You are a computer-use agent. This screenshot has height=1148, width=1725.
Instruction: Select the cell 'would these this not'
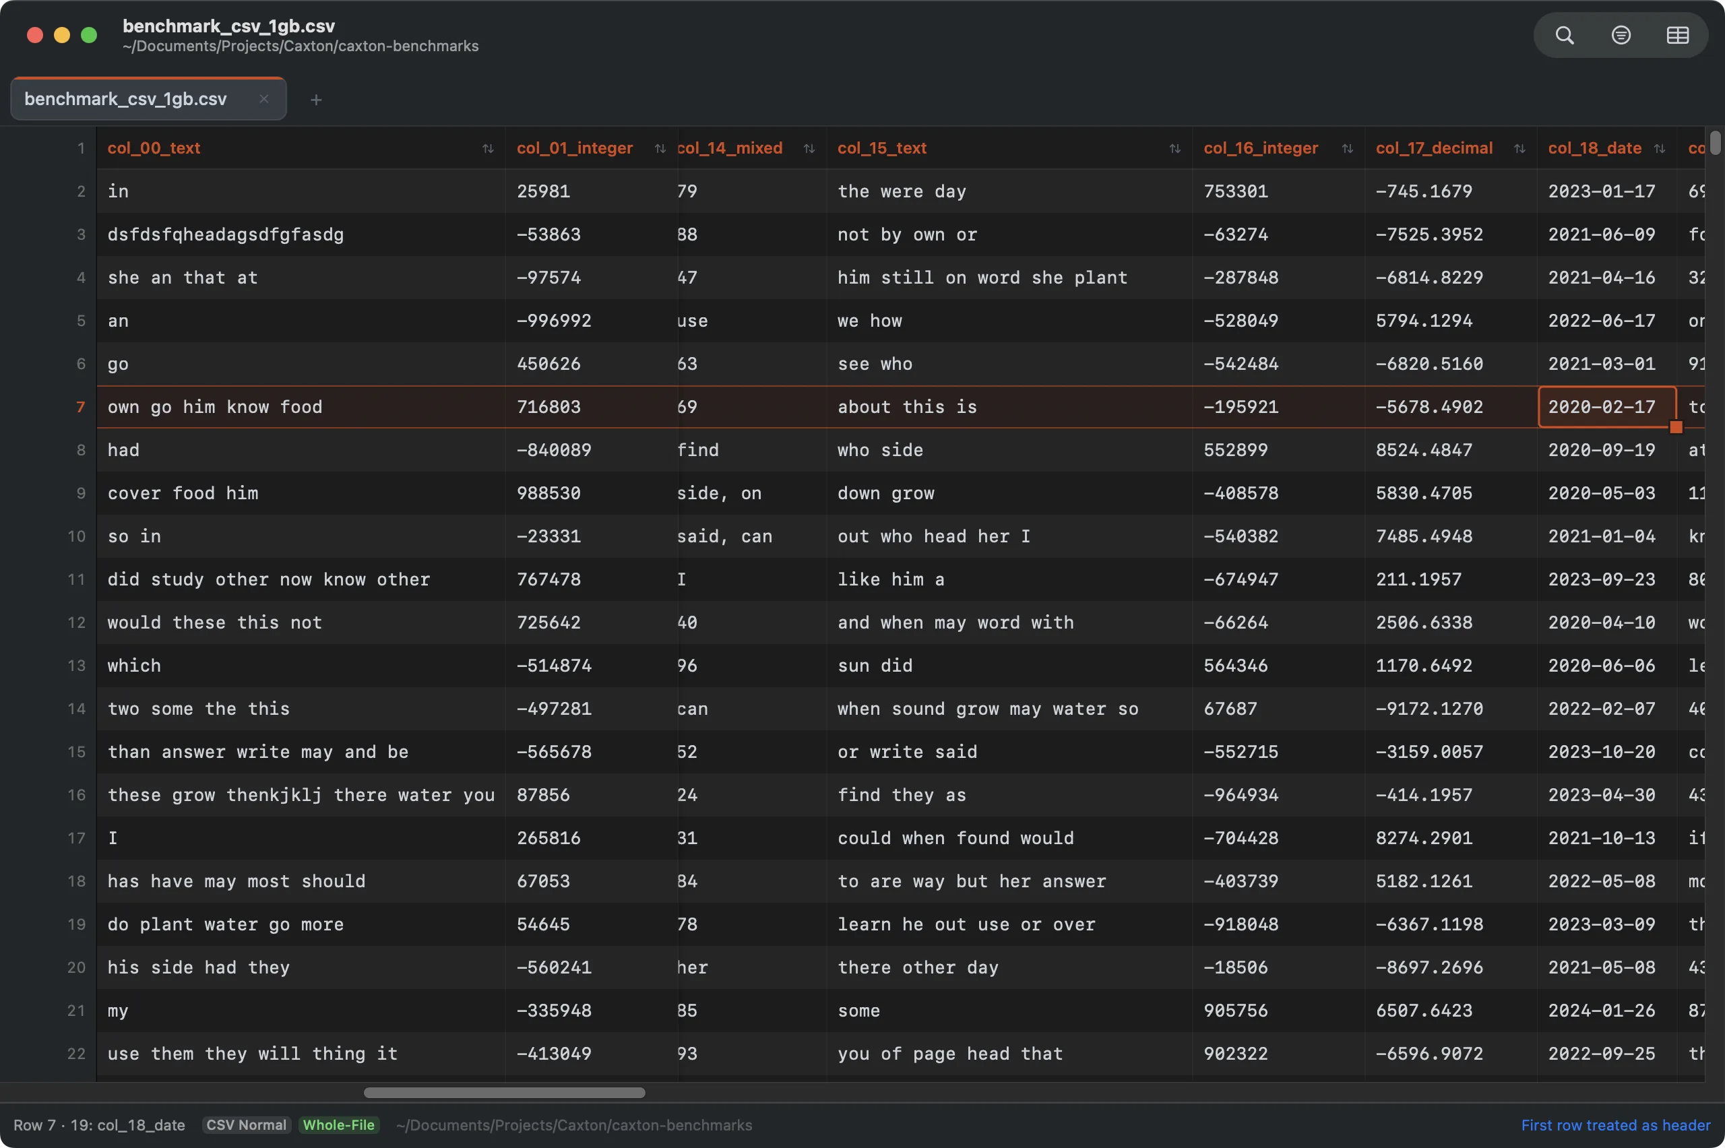pos(301,623)
